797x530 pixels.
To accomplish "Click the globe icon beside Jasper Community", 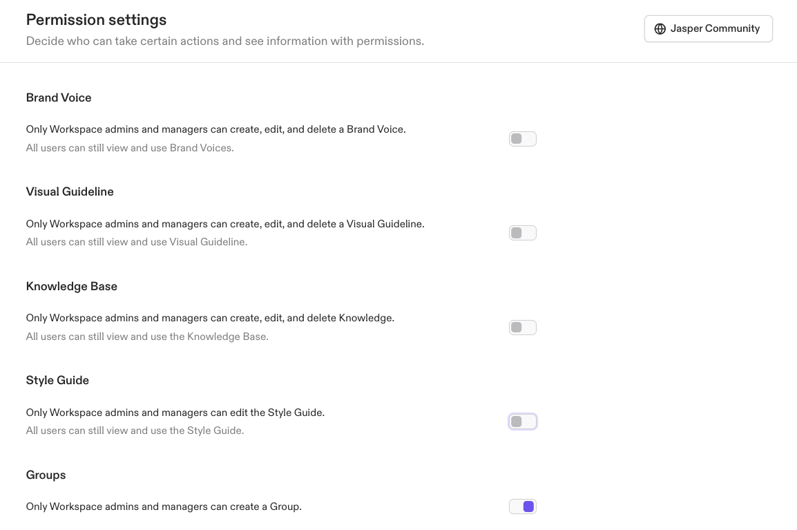I will pyautogui.click(x=660, y=29).
